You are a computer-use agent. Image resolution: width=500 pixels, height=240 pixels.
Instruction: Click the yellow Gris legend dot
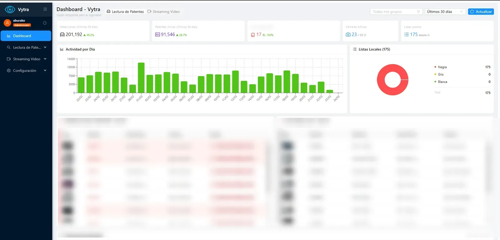tap(435, 74)
